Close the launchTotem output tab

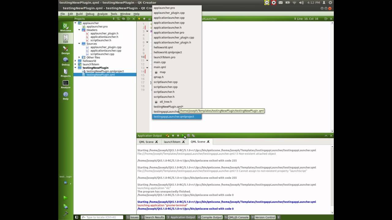183,142
